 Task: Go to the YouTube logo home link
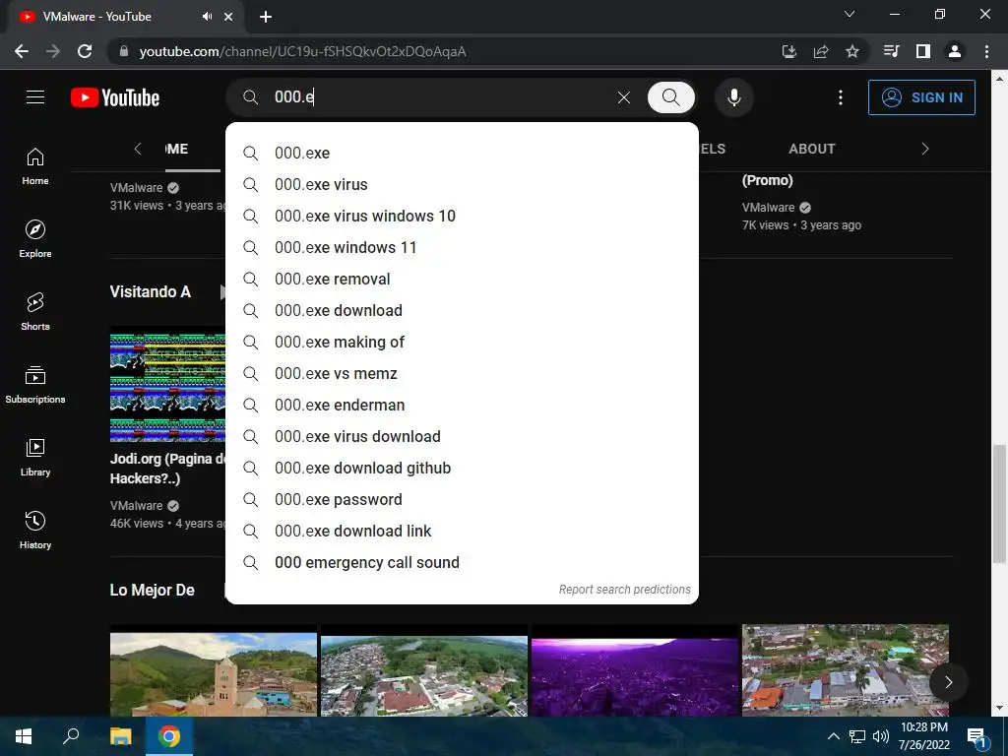pos(115,97)
